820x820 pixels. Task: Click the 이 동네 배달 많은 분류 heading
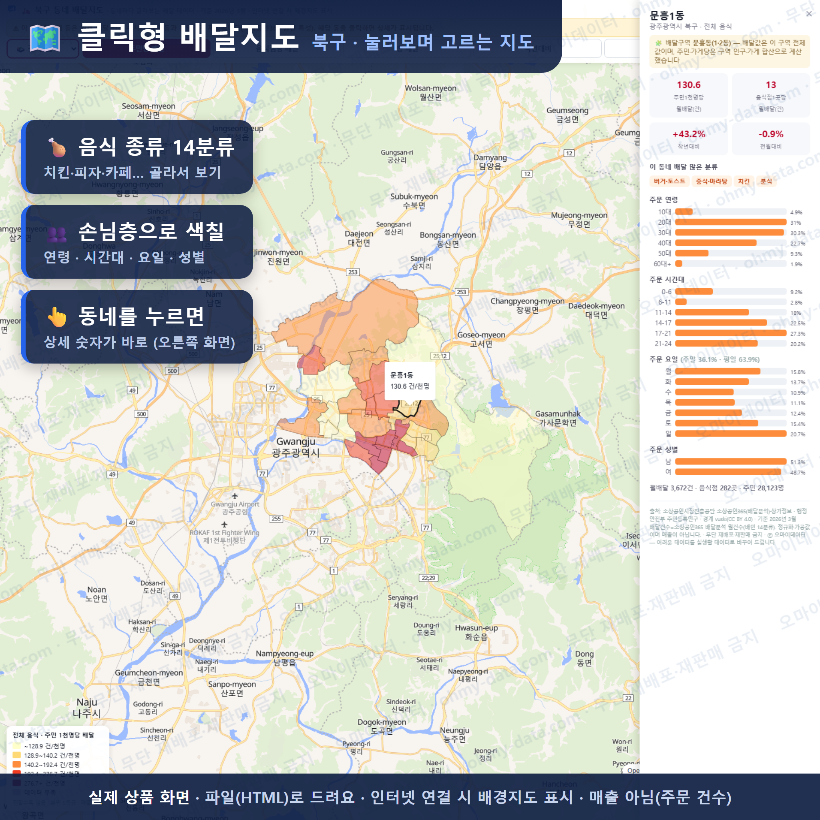[683, 167]
